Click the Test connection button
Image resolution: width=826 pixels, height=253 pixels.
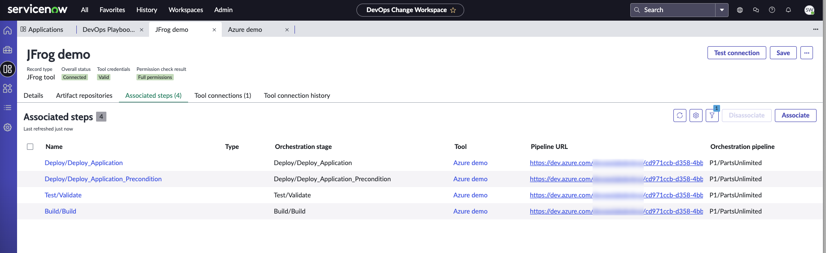click(x=737, y=52)
